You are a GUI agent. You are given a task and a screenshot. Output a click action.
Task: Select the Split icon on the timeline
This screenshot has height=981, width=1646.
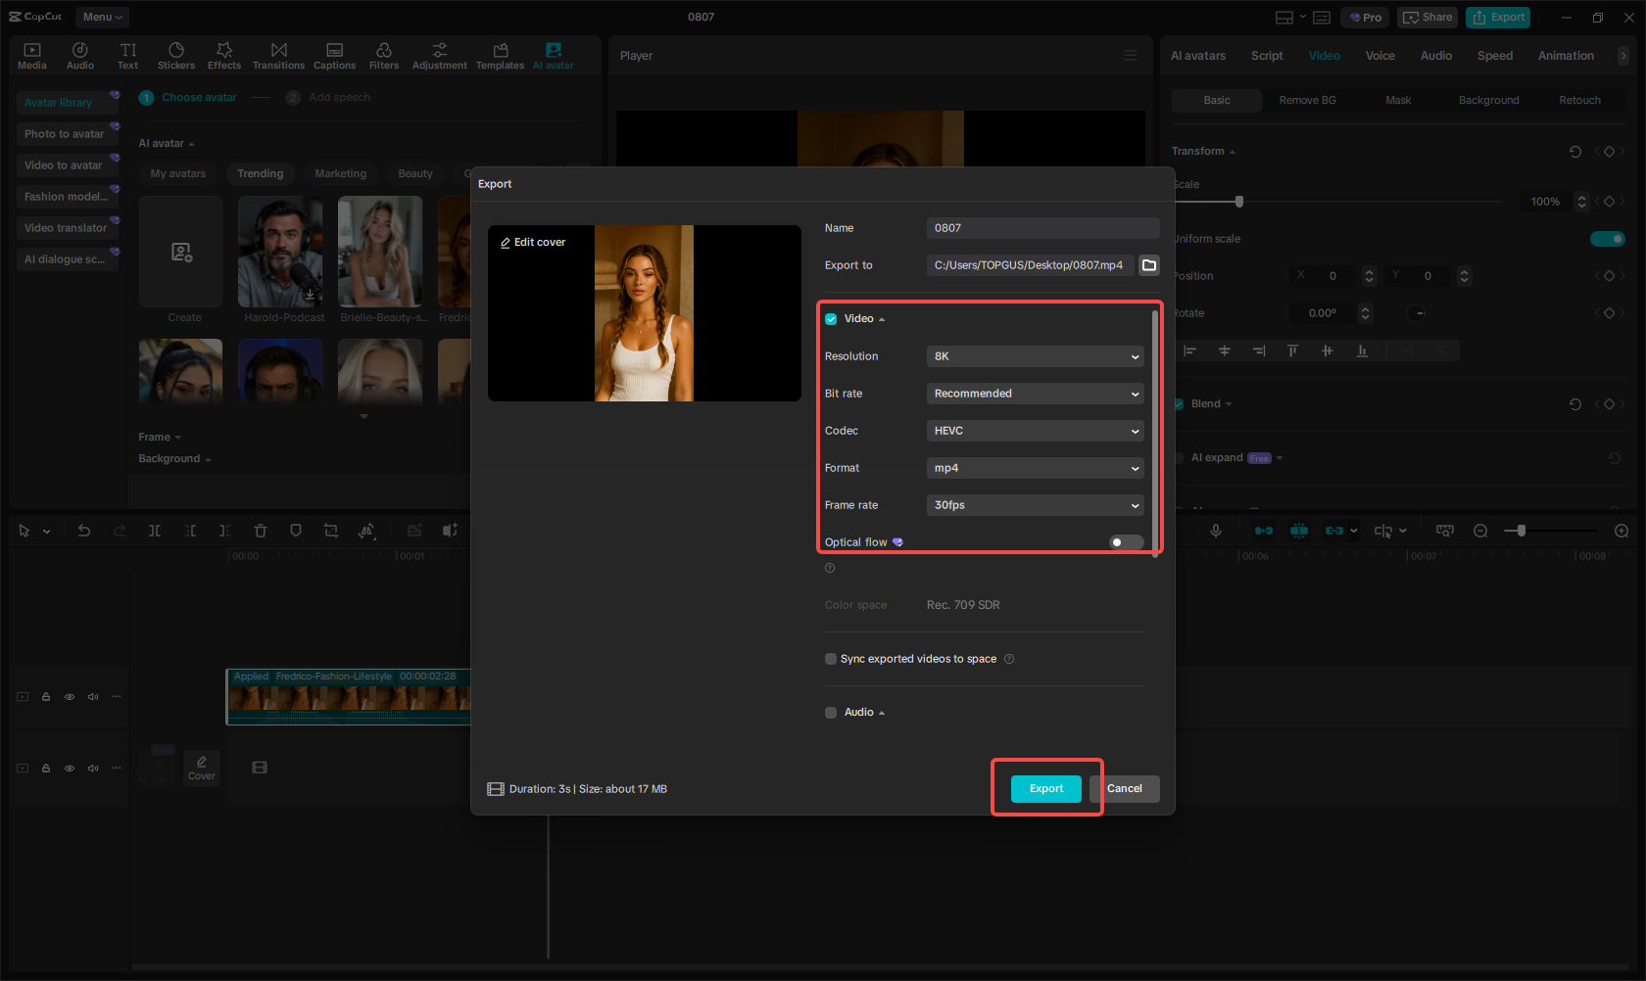point(155,530)
